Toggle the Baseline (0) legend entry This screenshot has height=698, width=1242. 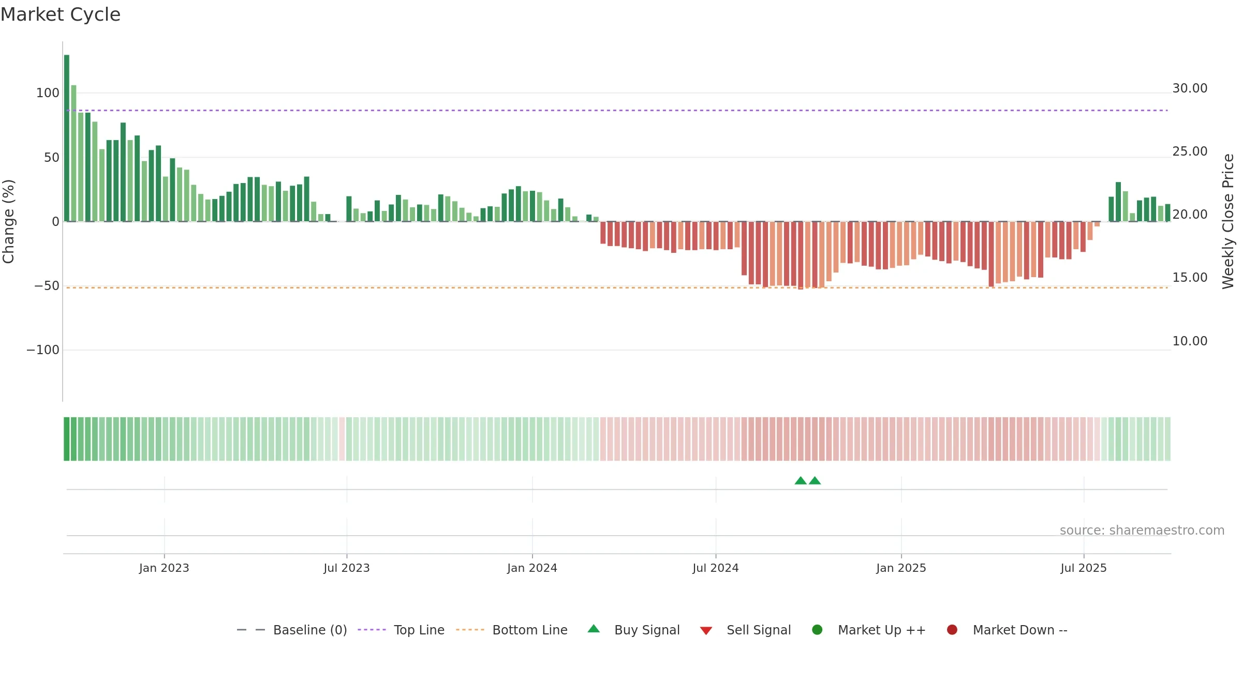(x=291, y=630)
